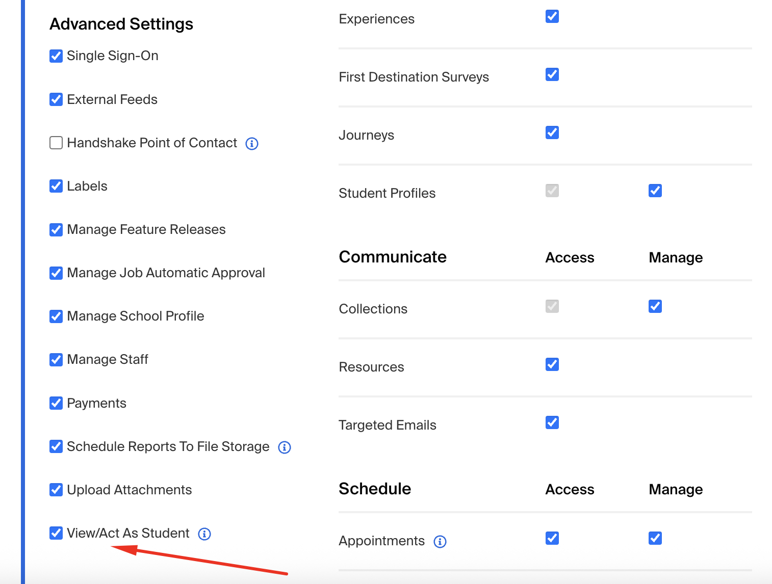
Task: Click the Manage column header under Schedule
Action: (x=676, y=489)
